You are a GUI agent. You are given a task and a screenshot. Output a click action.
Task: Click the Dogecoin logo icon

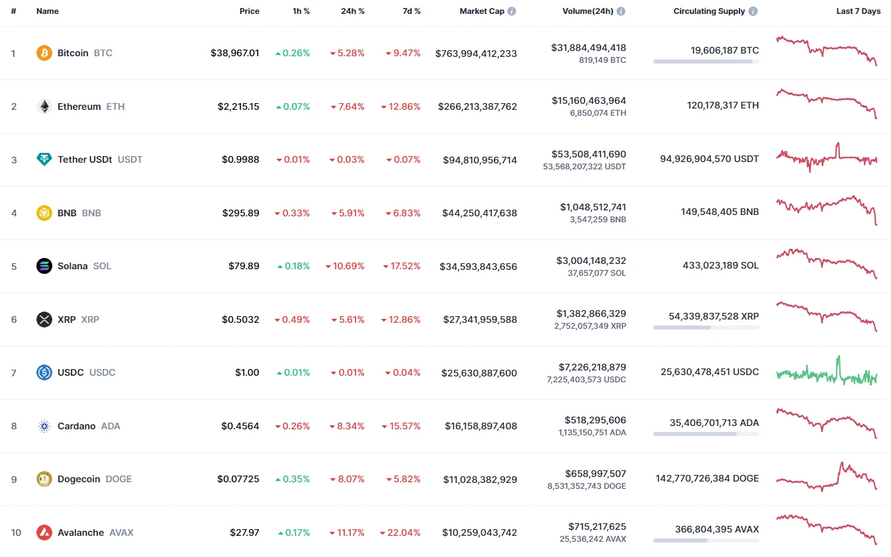click(x=44, y=479)
